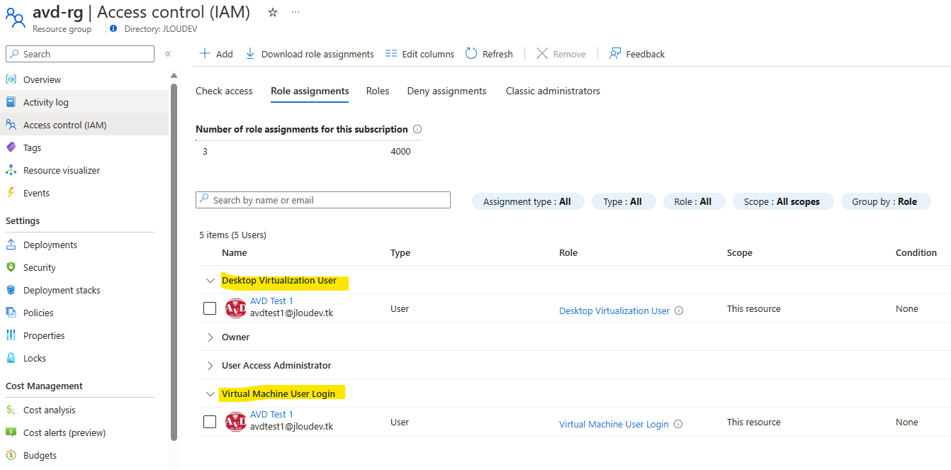The image size is (951, 470).
Task: Click the Role column header
Action: click(x=568, y=252)
